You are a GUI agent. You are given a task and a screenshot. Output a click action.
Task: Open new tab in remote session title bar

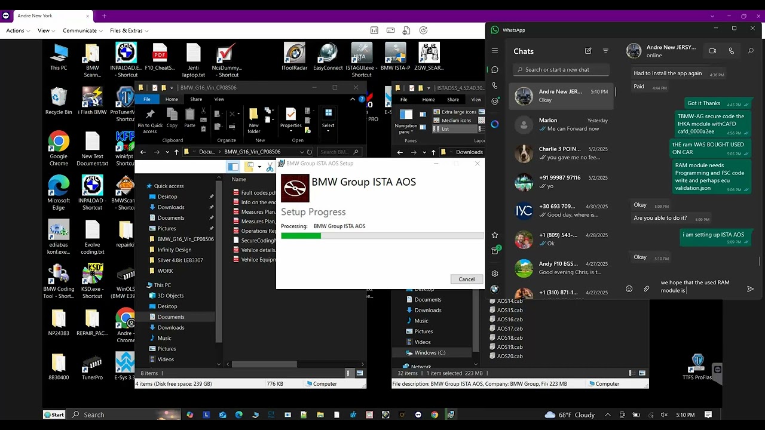click(x=104, y=16)
